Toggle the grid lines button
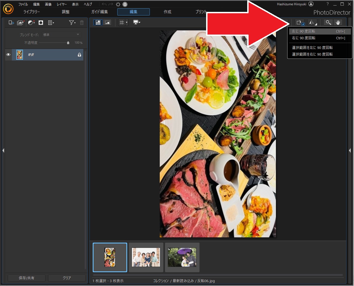This screenshot has width=354, height=286. click(x=122, y=23)
